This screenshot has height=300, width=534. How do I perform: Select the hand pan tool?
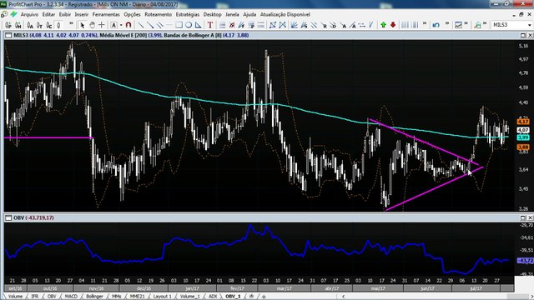pyautogui.click(x=92, y=25)
